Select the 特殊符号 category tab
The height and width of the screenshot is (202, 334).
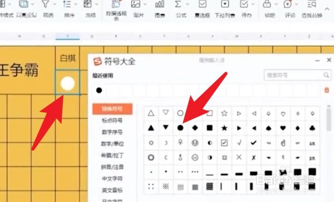coord(112,109)
